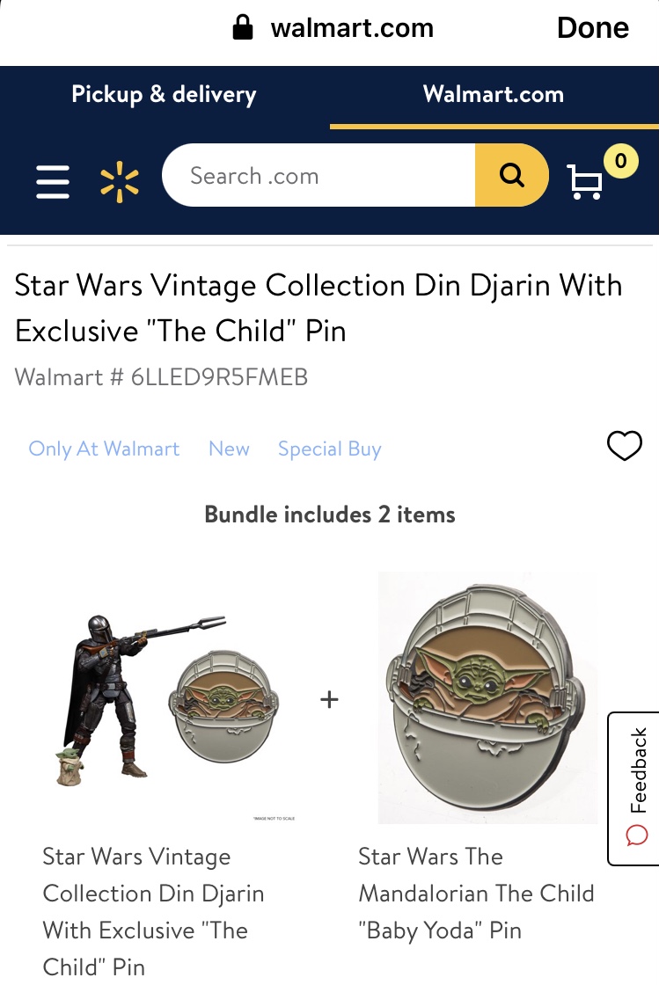
Task: Open the Baby Yoda pin thumbnail
Action: pyautogui.click(x=487, y=698)
